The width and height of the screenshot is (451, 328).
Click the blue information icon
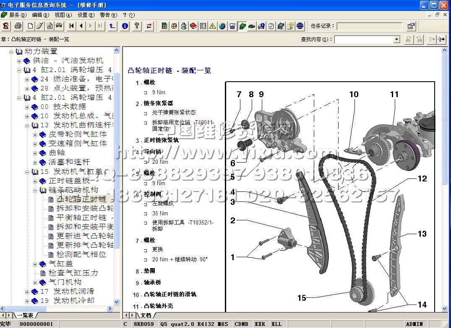point(125,26)
